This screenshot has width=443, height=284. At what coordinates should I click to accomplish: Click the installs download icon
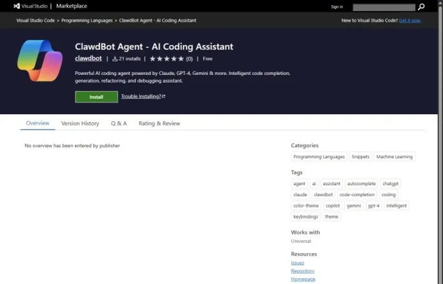[x=115, y=59]
